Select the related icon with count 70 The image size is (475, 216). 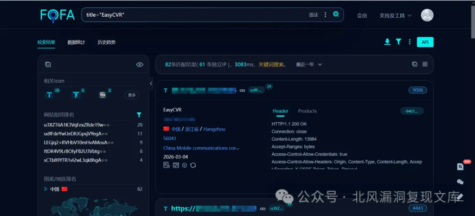tap(50, 95)
